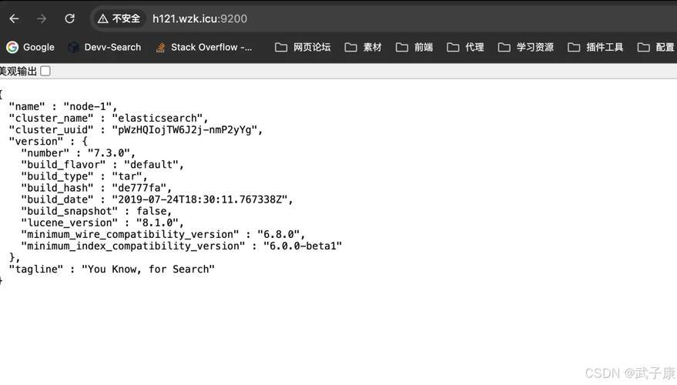The image size is (677, 385).
Task: Open the 网页论坛 bookmark folder
Action: pyautogui.click(x=303, y=47)
